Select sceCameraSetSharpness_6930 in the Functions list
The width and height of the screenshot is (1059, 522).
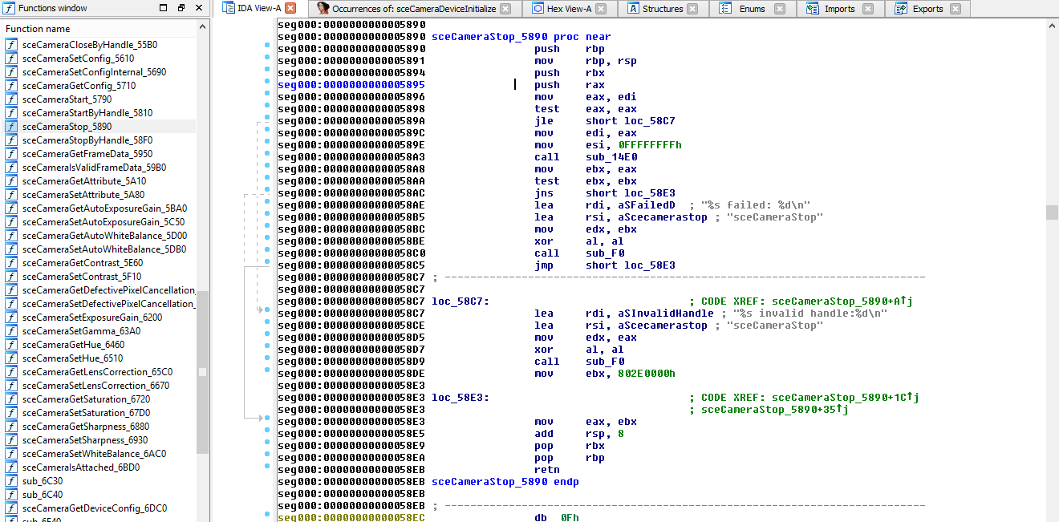[x=85, y=440]
